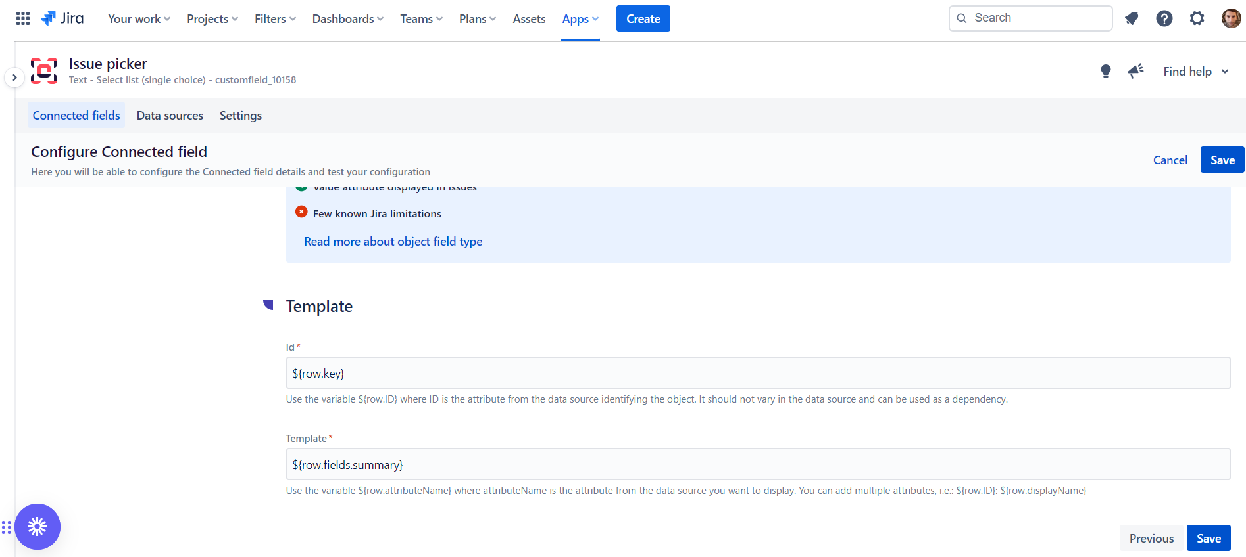The height and width of the screenshot is (557, 1246).
Task: Open the Dashboards dropdown menu
Action: coord(347,19)
